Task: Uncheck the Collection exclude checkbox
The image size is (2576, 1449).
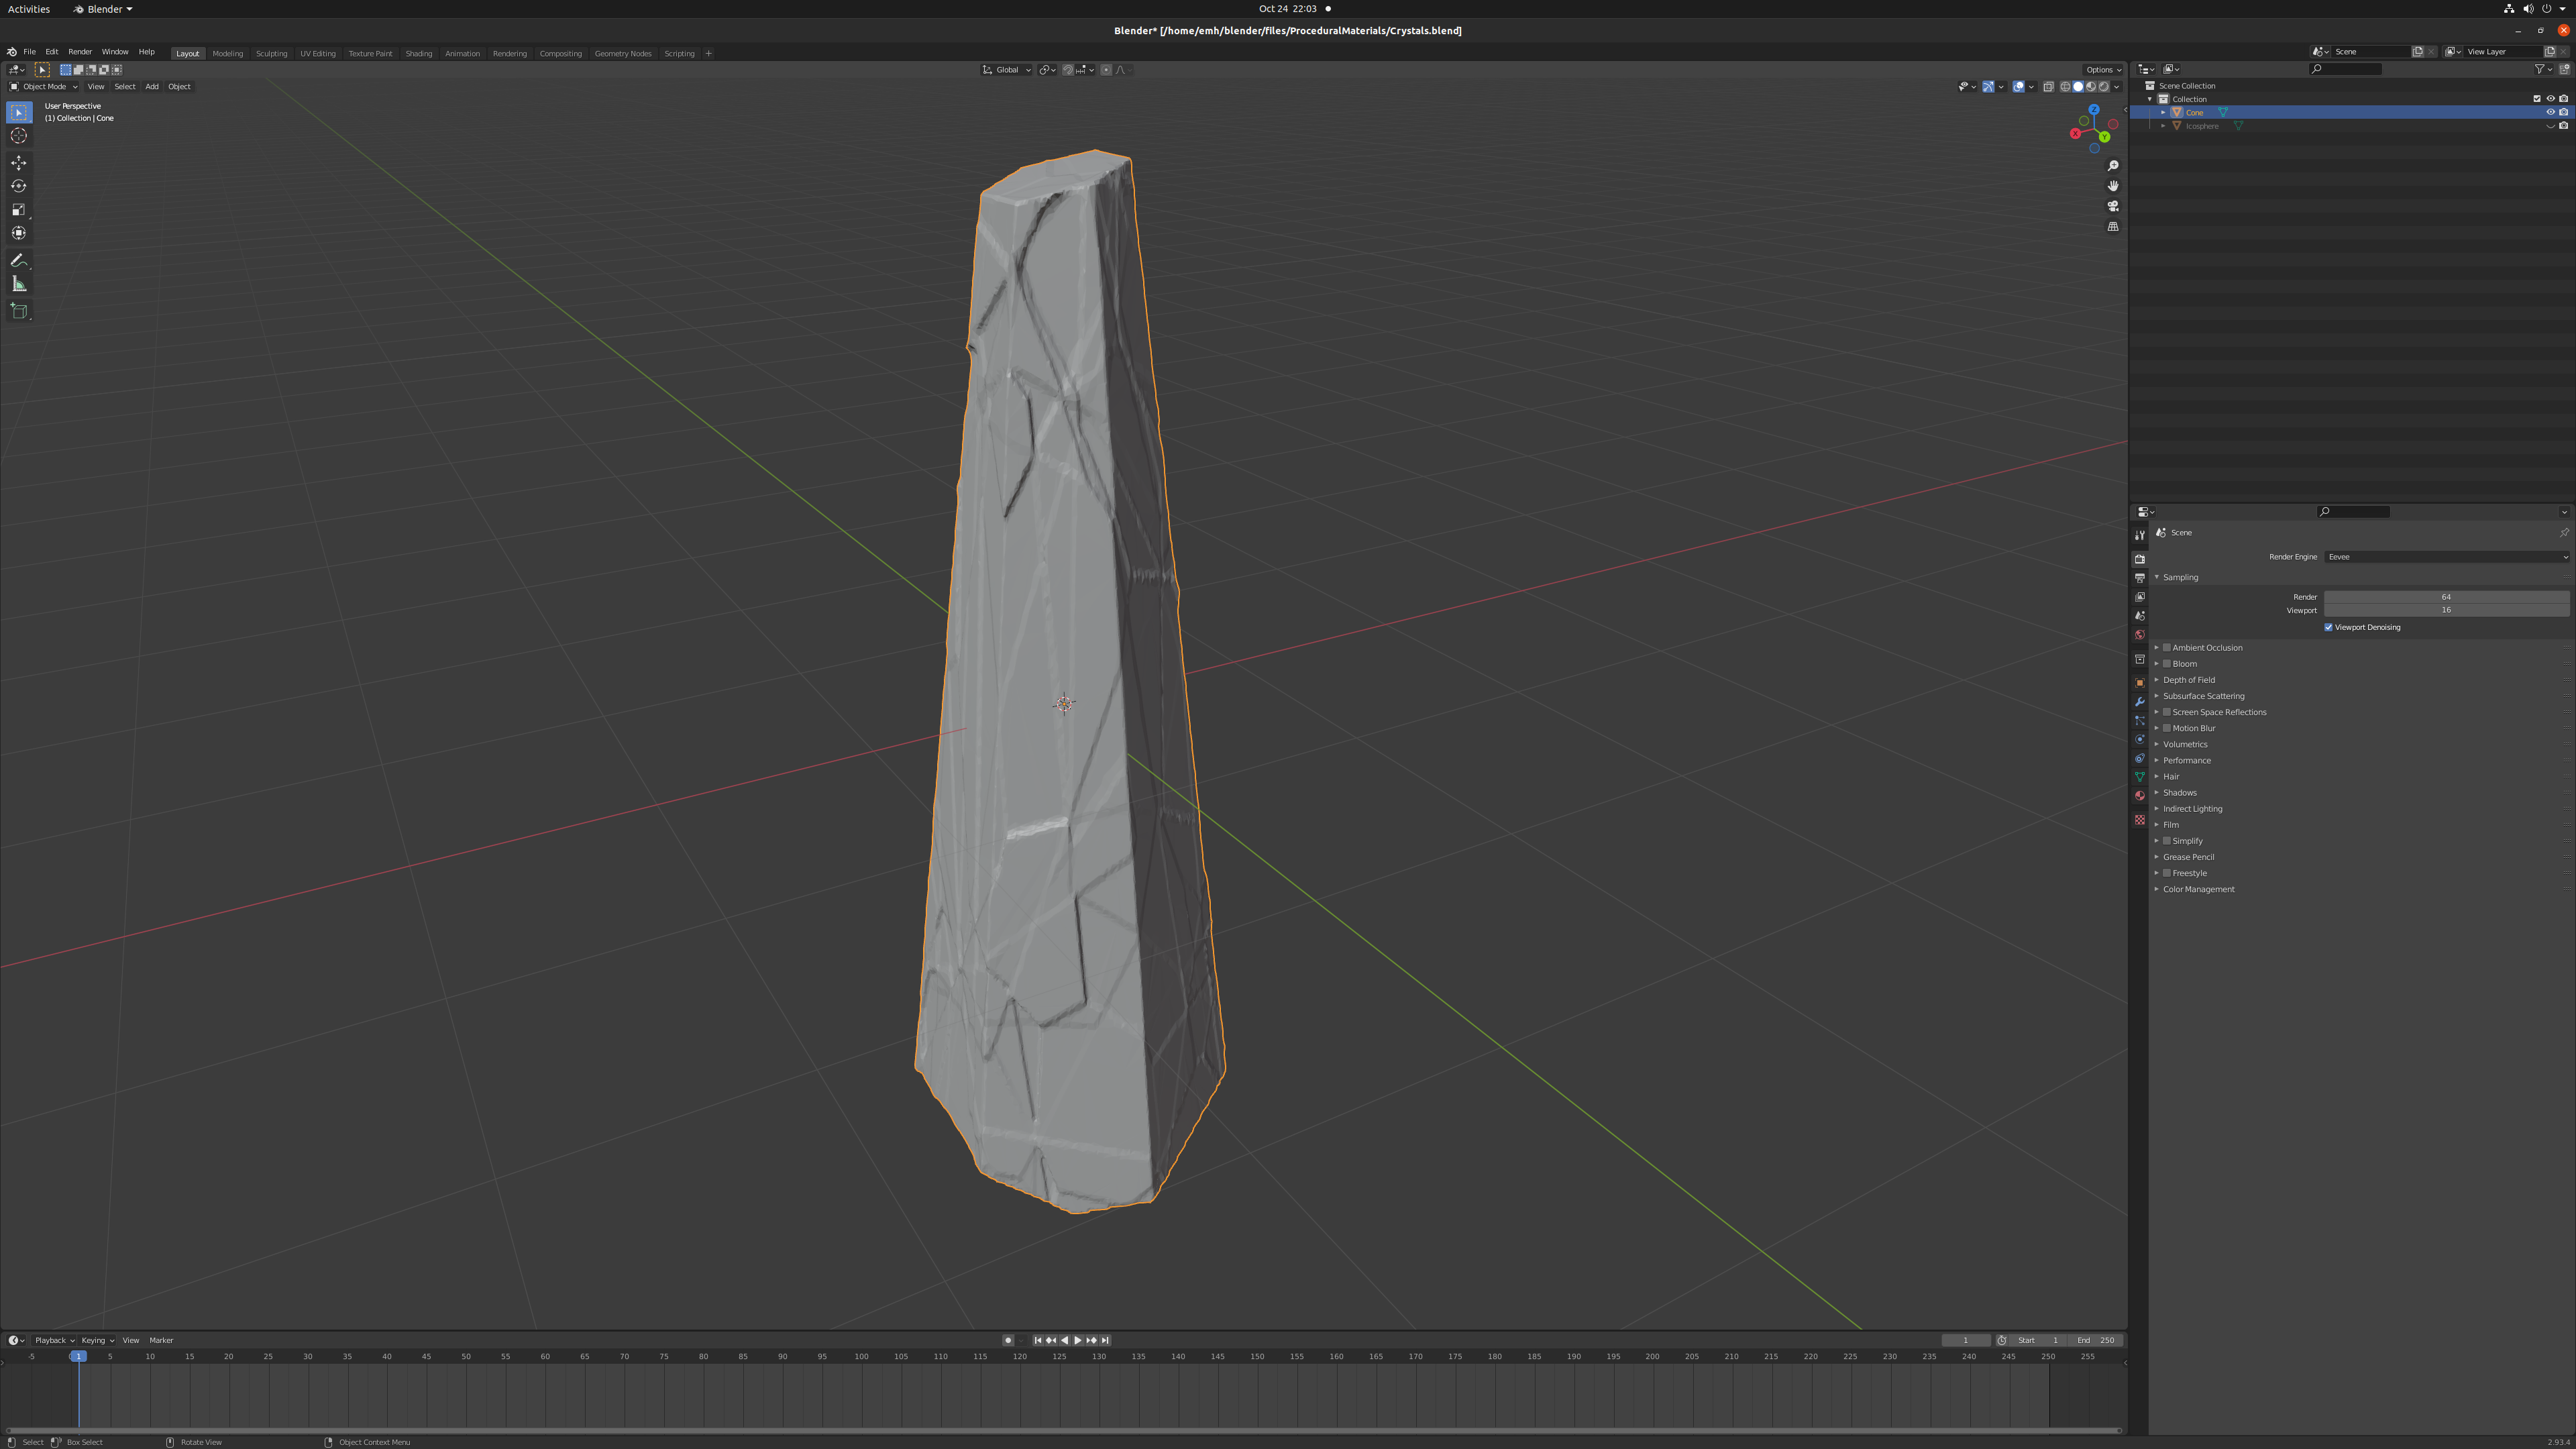Action: 2537,99
